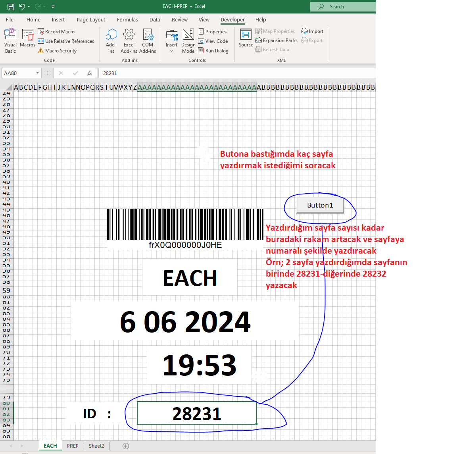457x454 pixels.
Task: Open the Excel Add-ins dialog
Action: 129,41
